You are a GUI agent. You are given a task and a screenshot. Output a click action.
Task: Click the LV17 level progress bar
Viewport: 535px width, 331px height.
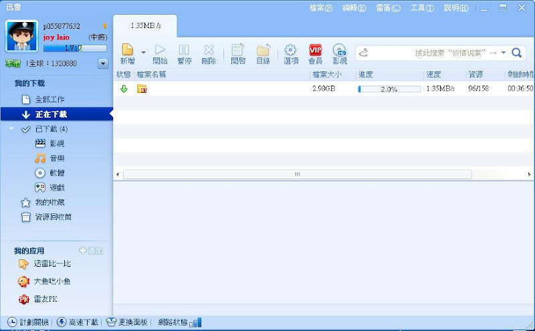pos(75,48)
